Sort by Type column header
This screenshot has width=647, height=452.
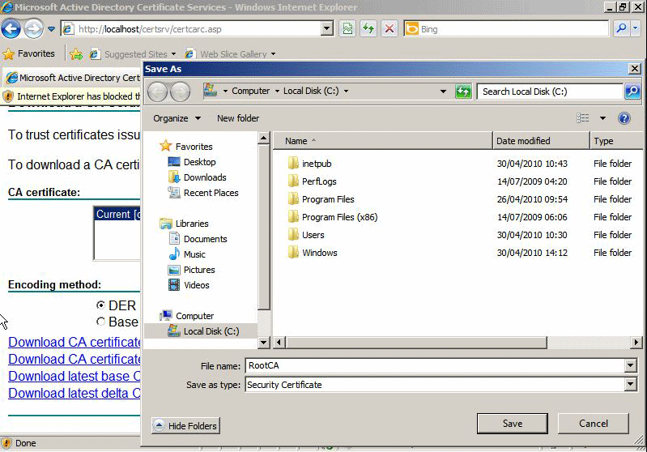coord(616,141)
